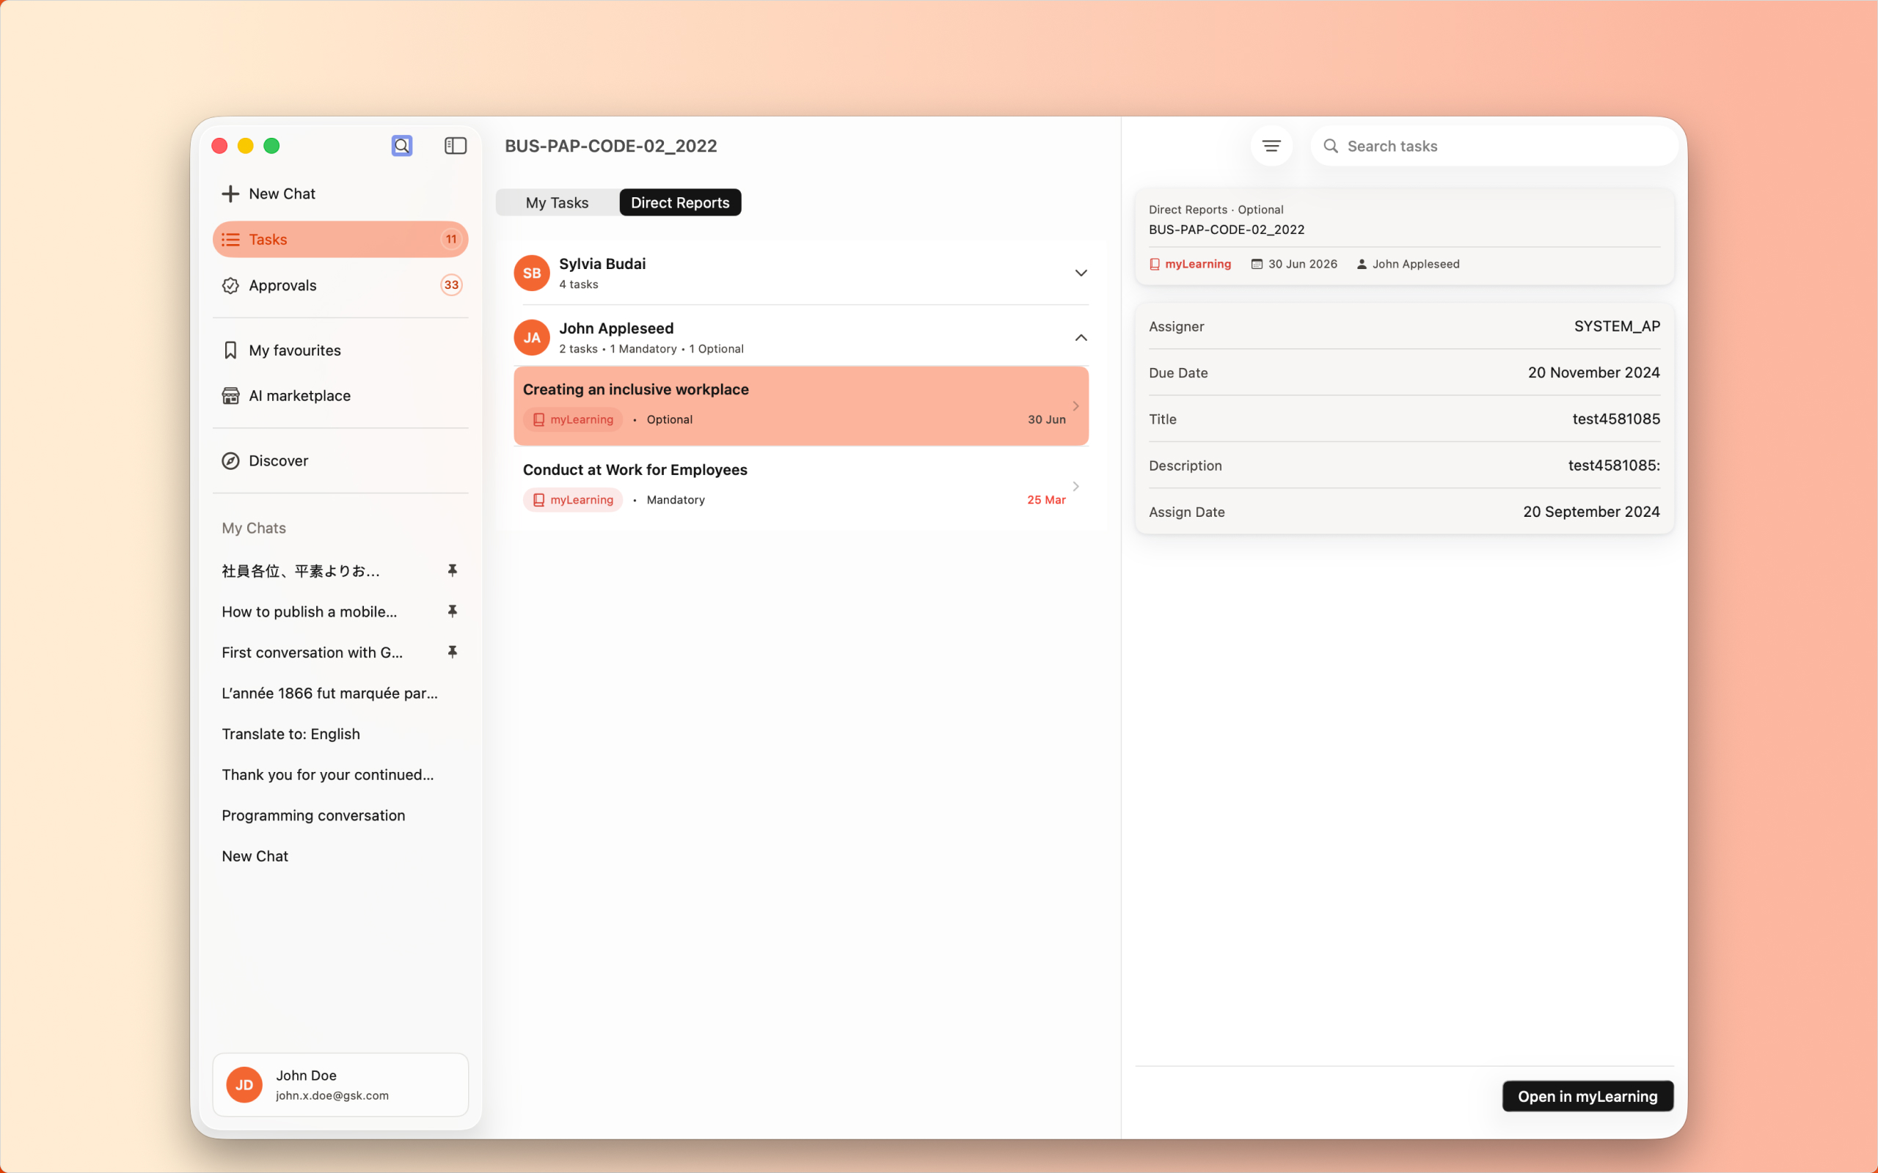The height and width of the screenshot is (1173, 1878).
Task: Click the Tasks count badge 11
Action: click(x=451, y=240)
